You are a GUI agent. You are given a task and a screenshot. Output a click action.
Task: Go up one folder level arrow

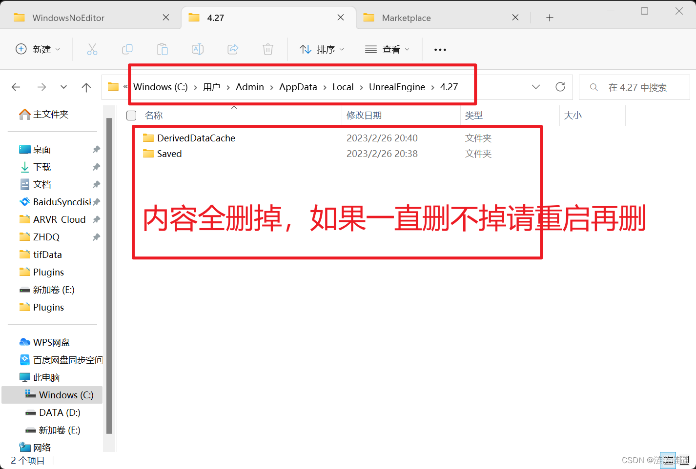click(x=86, y=87)
